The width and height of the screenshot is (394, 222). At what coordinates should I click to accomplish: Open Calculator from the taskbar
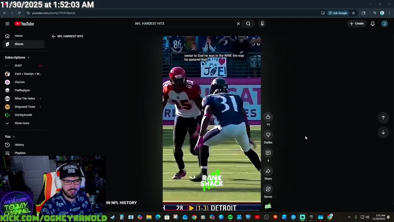(x=122, y=217)
